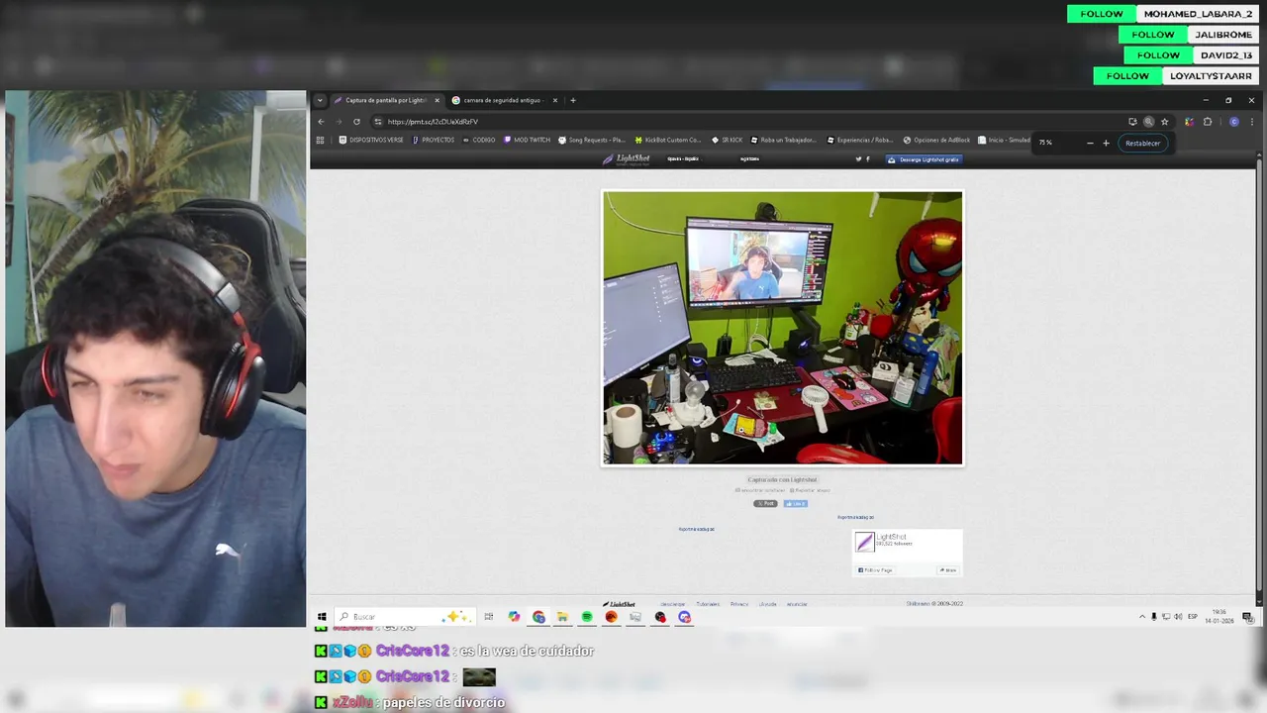Screen dimensions: 1267x713
Task: Click the Facebook Like button
Action: 796,503
